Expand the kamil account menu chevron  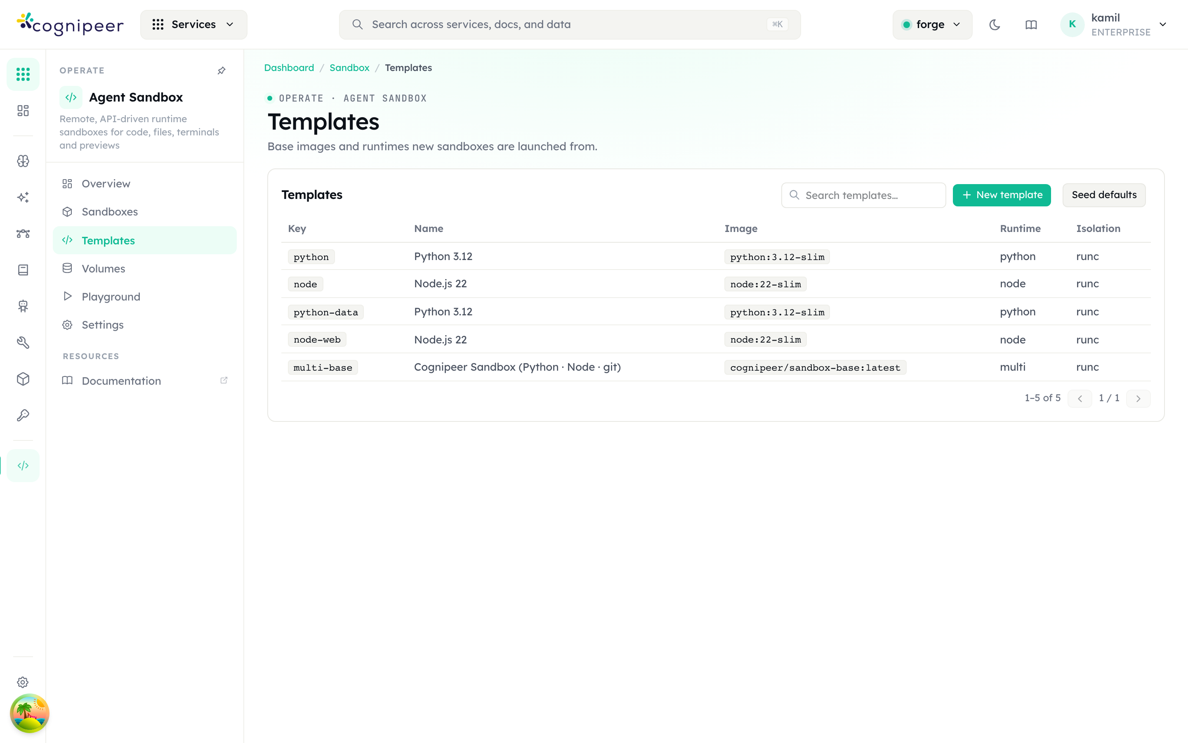pos(1162,25)
